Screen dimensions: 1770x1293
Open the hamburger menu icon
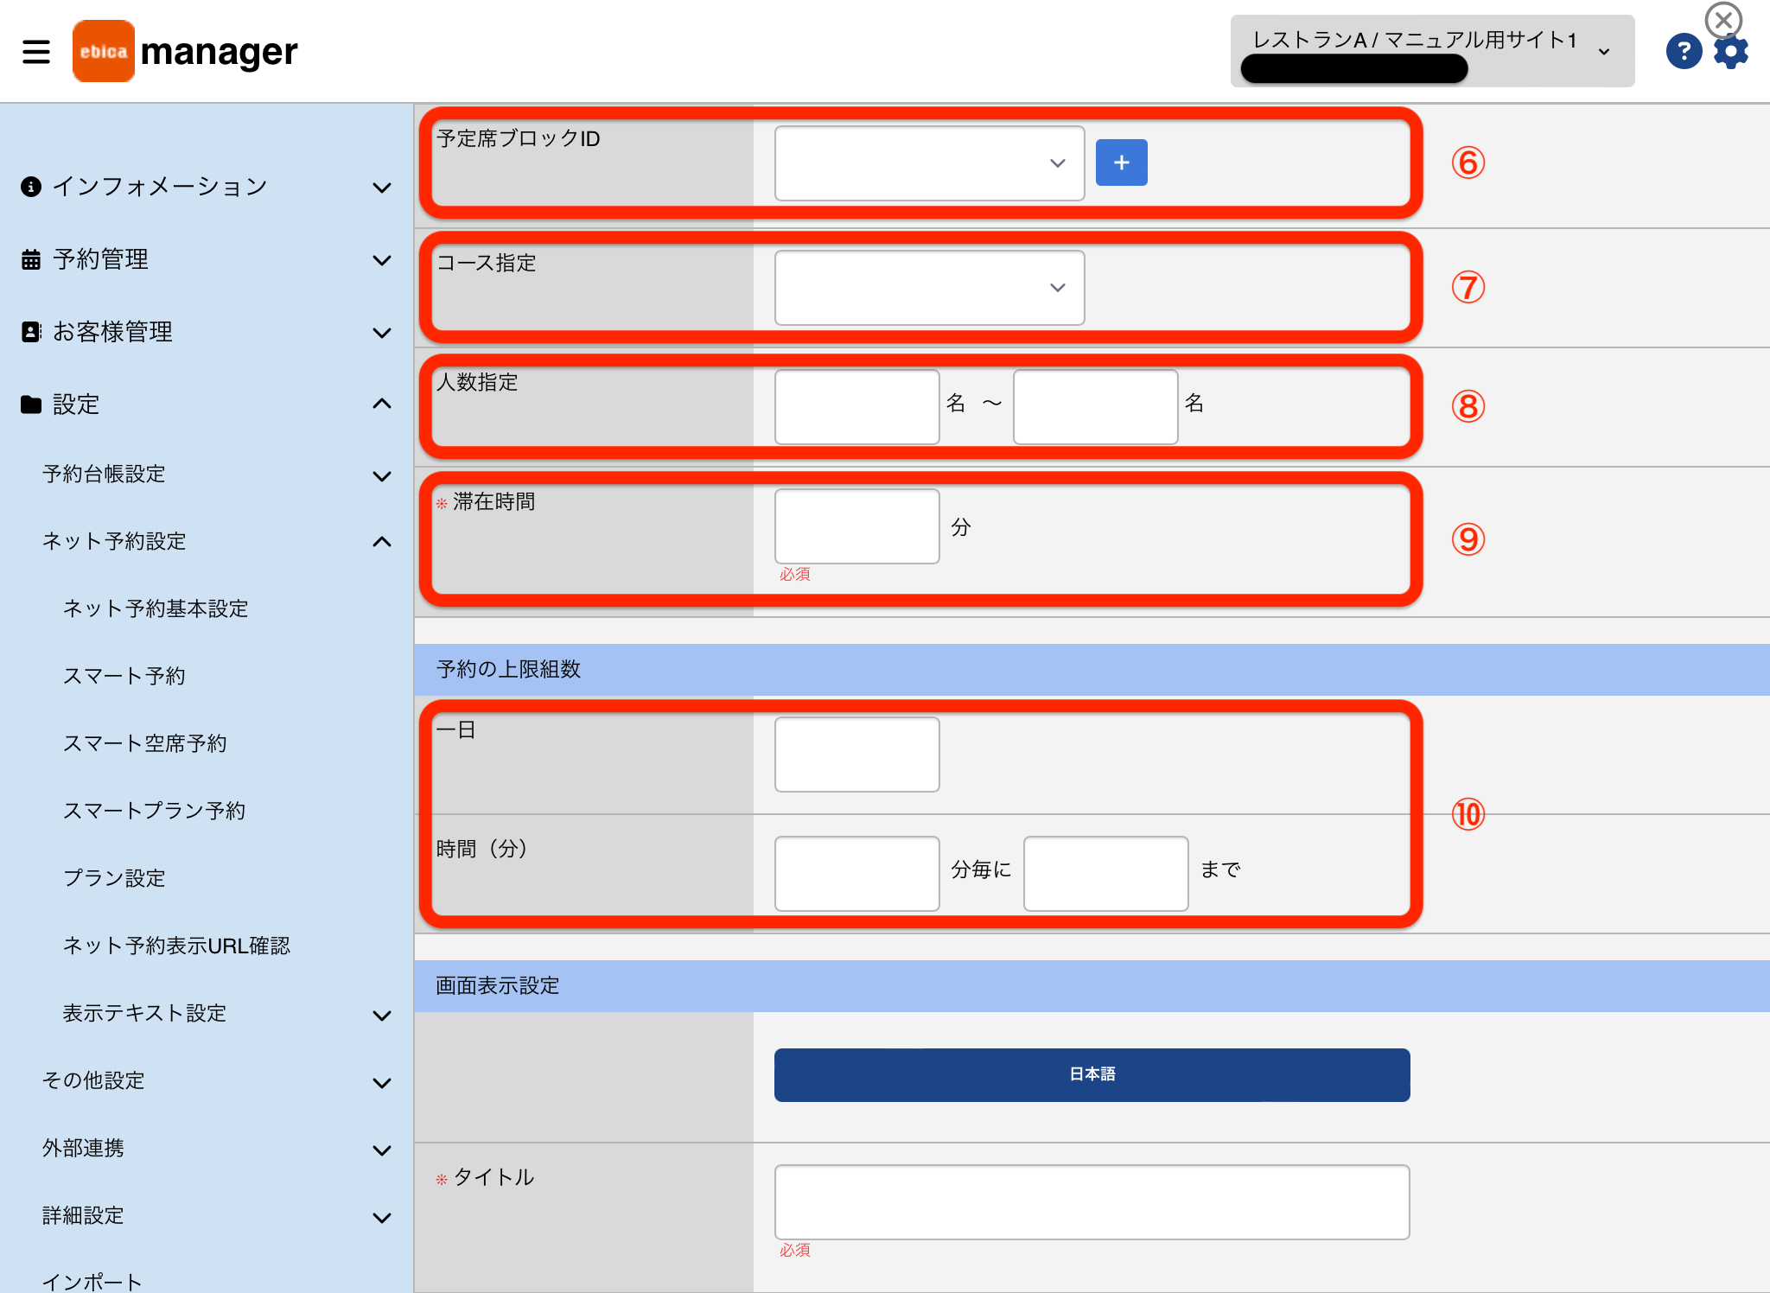coord(36,51)
